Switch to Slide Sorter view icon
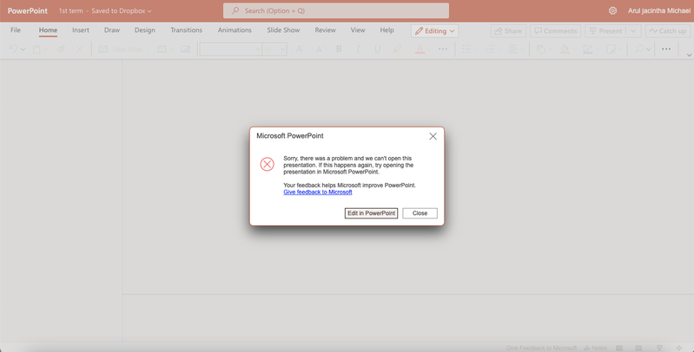 pyautogui.click(x=638, y=348)
